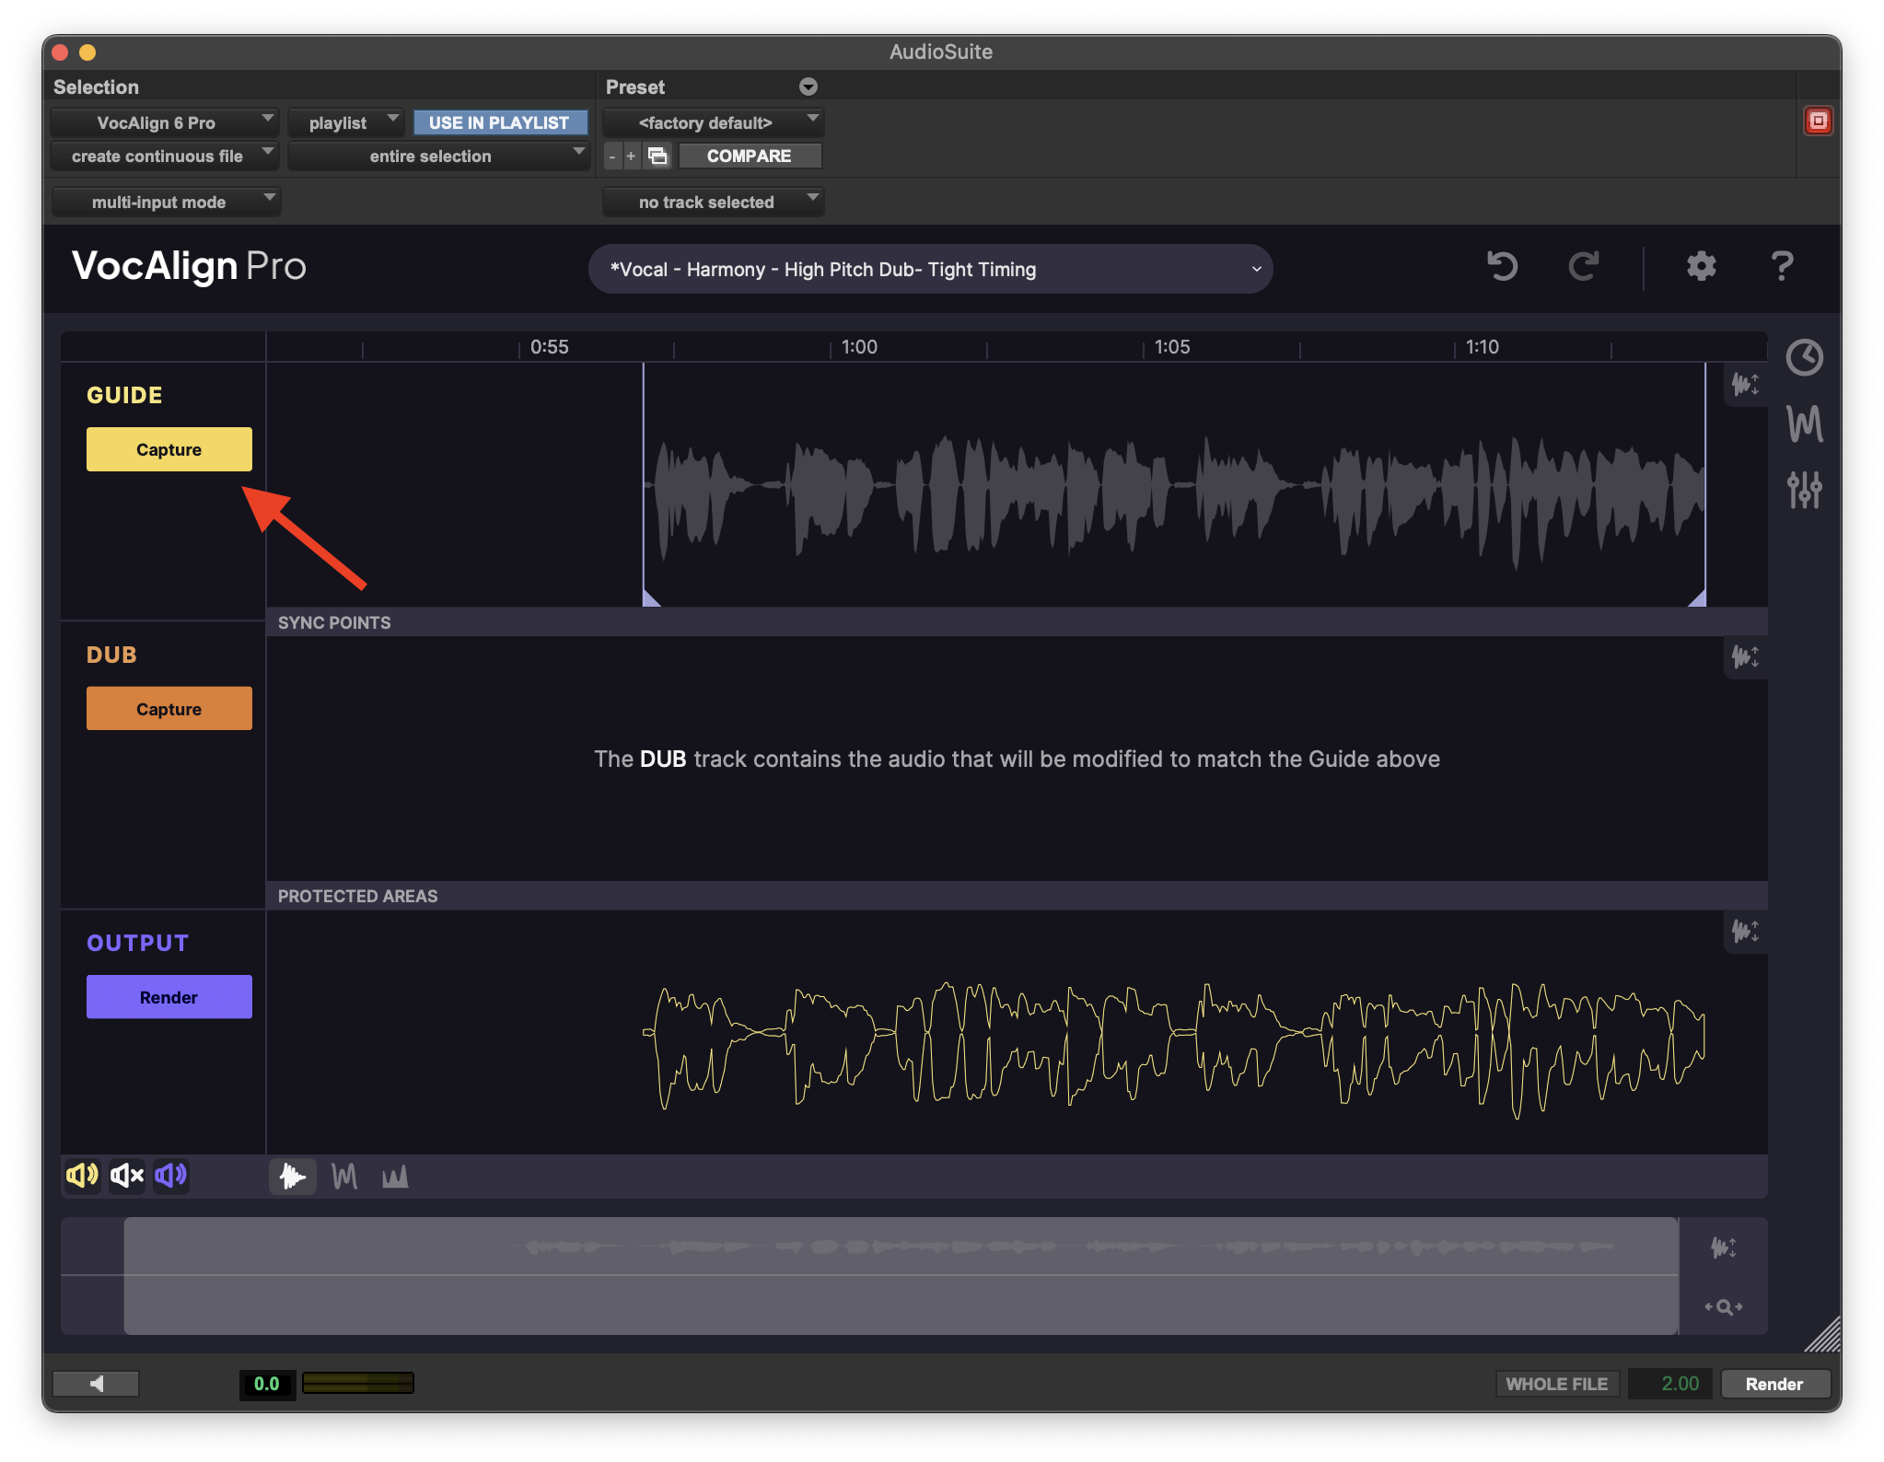Switch to the filled waveform display icon
Viewport: 1884px width, 1462px height.
click(293, 1176)
